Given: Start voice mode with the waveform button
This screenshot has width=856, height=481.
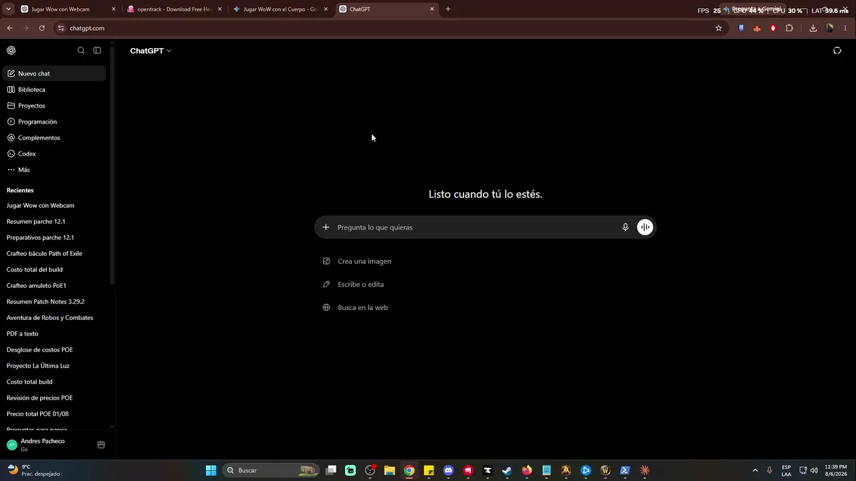Looking at the screenshot, I should coord(645,227).
